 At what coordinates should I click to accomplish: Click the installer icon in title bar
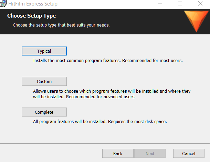(3, 3)
